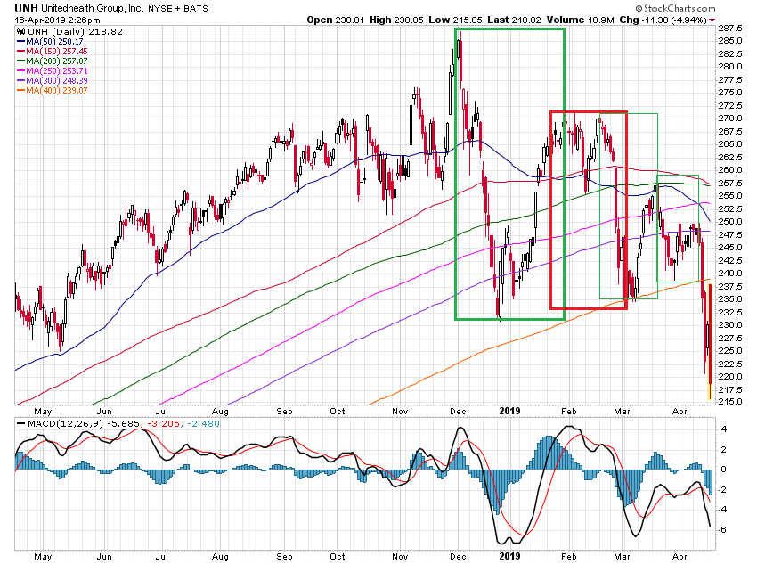Click the 287.5 price axis label
This screenshot has width=757, height=564.
730,28
